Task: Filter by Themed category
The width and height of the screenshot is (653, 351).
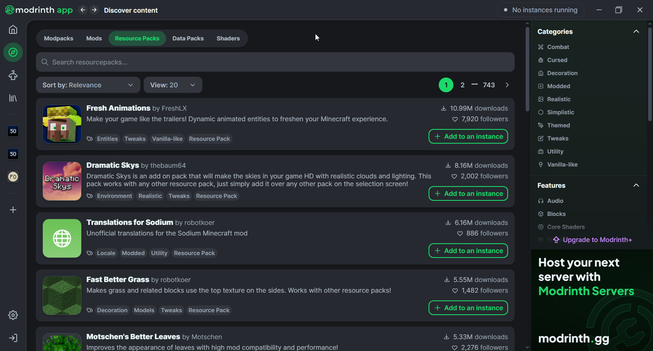Action: (554, 125)
